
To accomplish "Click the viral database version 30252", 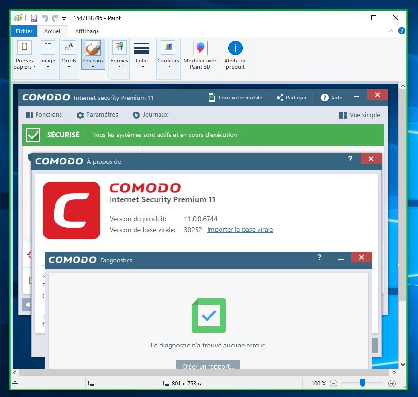I will pyautogui.click(x=193, y=230).
